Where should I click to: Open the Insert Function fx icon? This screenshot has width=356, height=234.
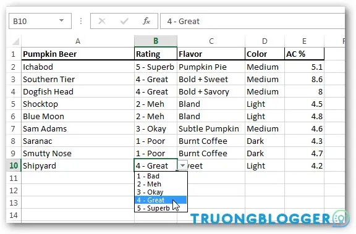[x=146, y=21]
